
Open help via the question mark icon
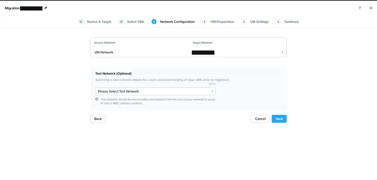coord(360,8)
